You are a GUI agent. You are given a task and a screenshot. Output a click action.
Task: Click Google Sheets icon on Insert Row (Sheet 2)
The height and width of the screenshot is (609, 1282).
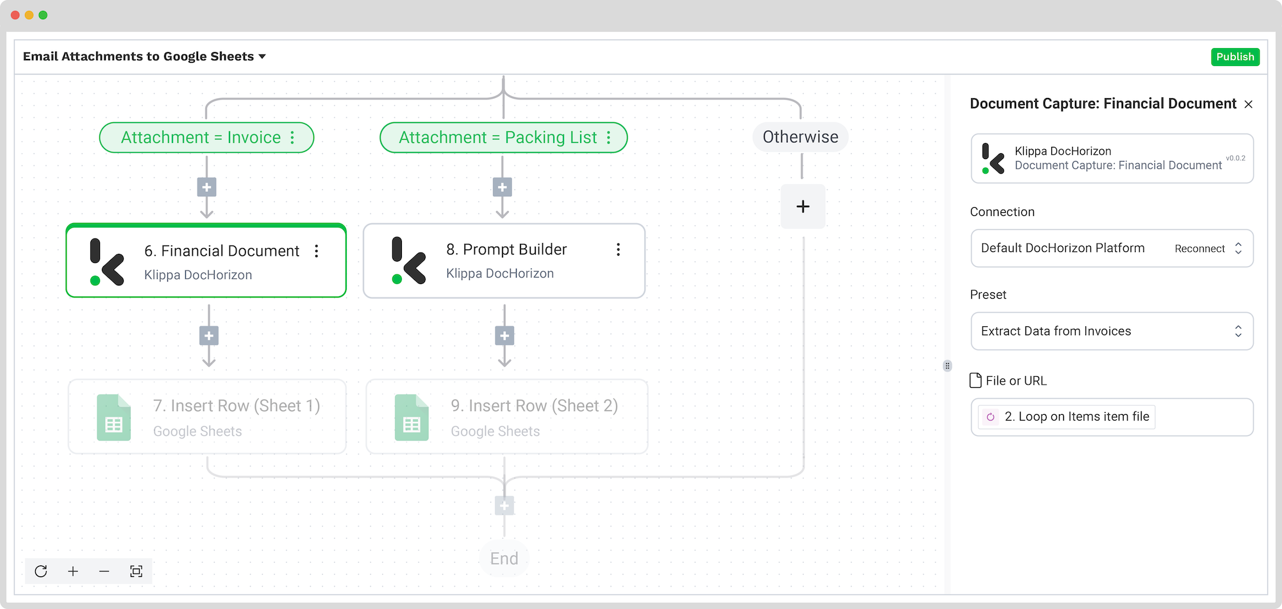[x=412, y=417]
